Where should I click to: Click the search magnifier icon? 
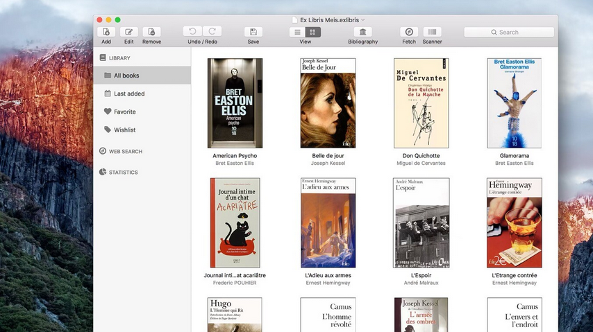tap(494, 33)
